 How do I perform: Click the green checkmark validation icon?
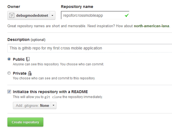[x=126, y=15]
